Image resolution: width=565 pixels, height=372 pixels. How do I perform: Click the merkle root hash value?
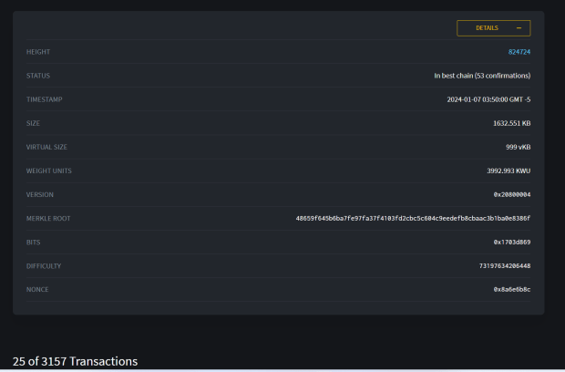pyautogui.click(x=413, y=219)
